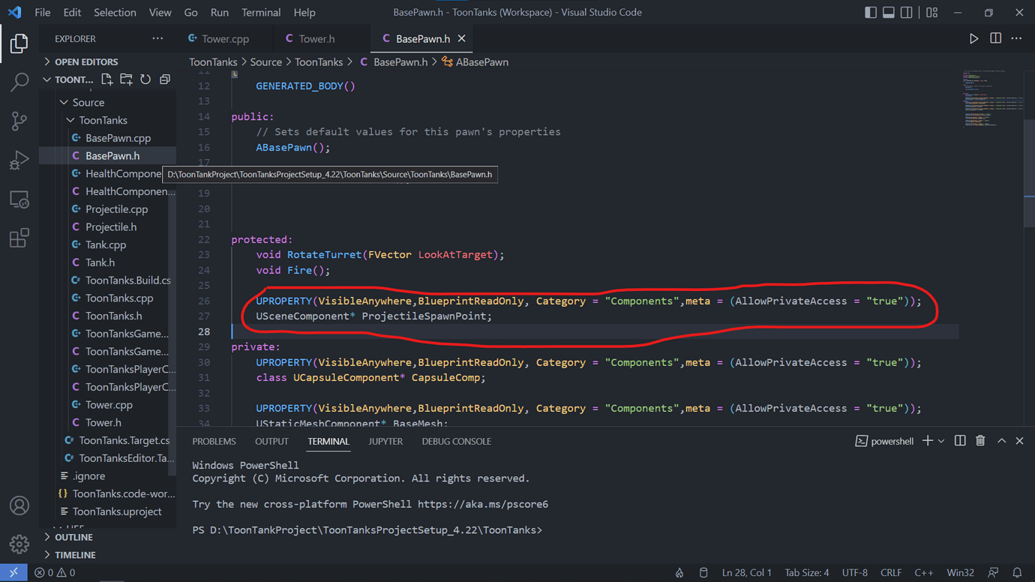
Task: Click the New File icon in explorer
Action: pos(106,79)
